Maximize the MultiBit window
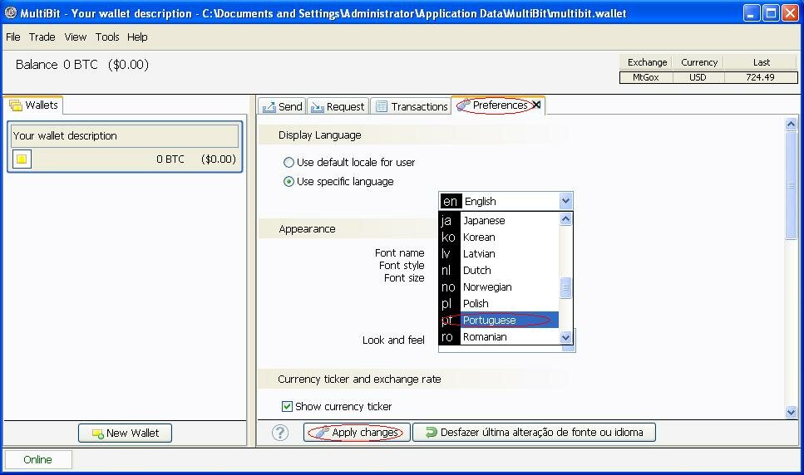Viewport: 804px width, 475px height. 771,13
